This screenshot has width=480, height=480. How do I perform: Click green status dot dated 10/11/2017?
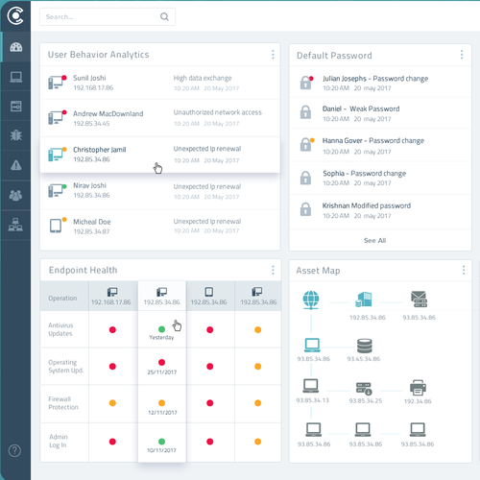click(x=161, y=442)
